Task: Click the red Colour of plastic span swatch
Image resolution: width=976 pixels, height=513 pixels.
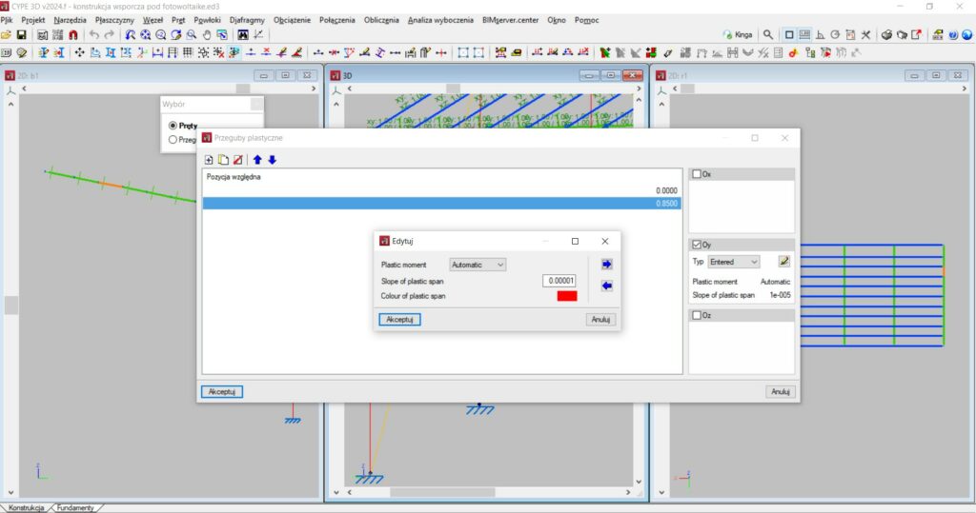Action: (567, 296)
